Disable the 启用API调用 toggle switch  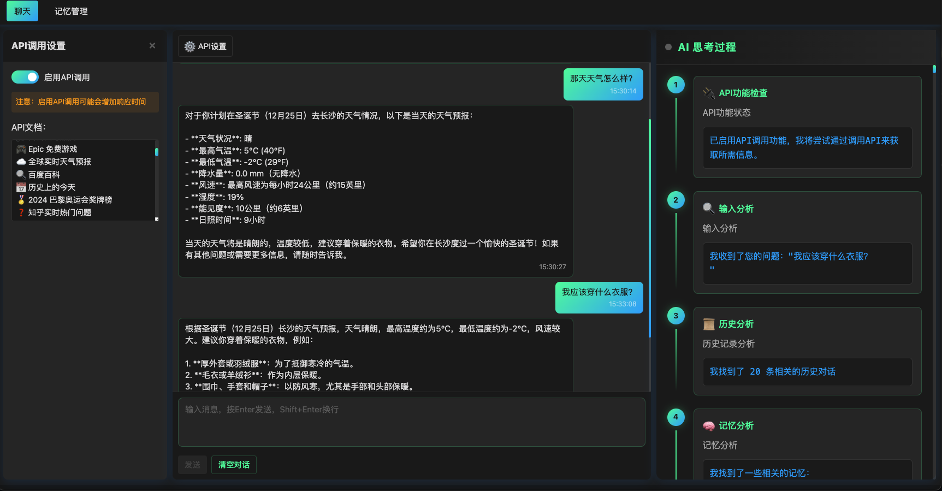(x=25, y=77)
